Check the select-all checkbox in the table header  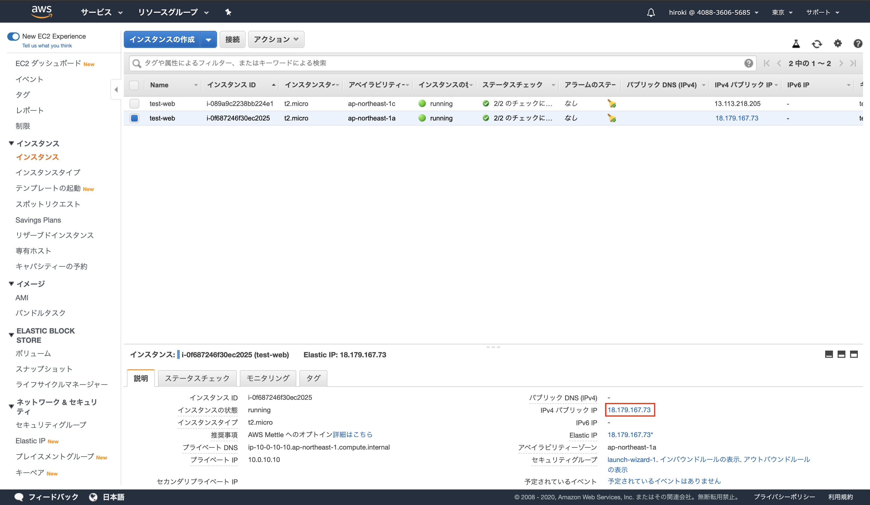(x=134, y=85)
